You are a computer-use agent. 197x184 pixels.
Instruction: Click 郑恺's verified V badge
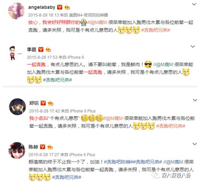(43, 103)
